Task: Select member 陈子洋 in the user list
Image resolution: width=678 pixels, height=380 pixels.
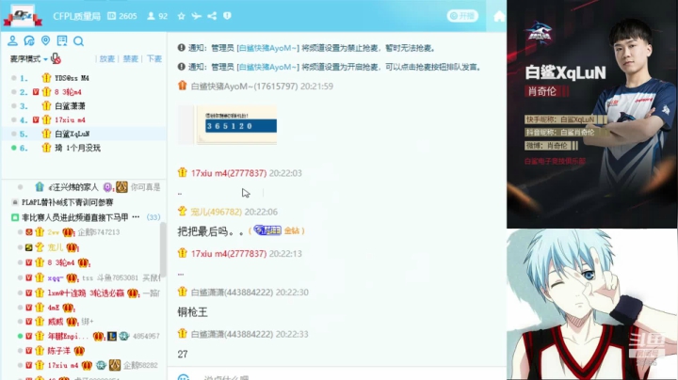Action: 59,351
